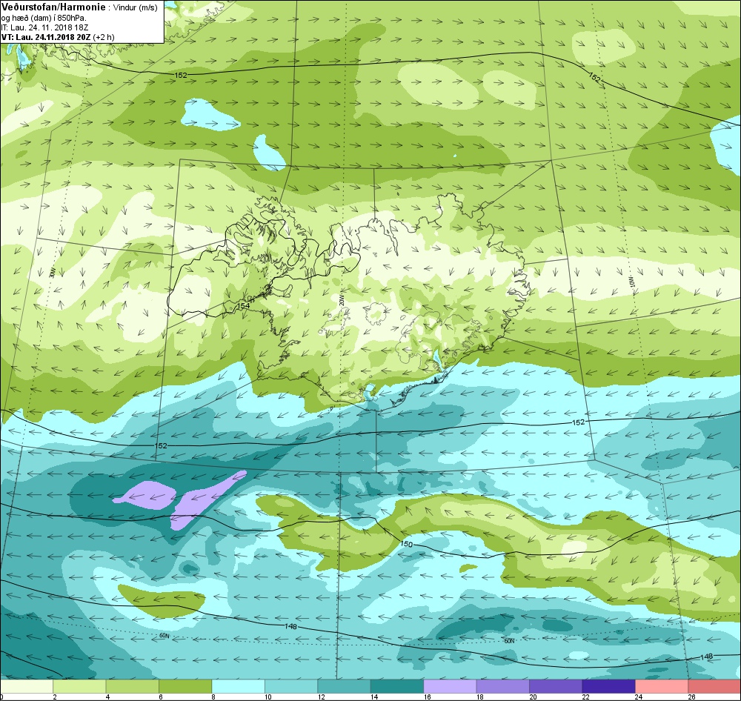Screen dimensions: 741x701
Task: Click the '150' contour label south of Iceland
Action: click(406, 544)
